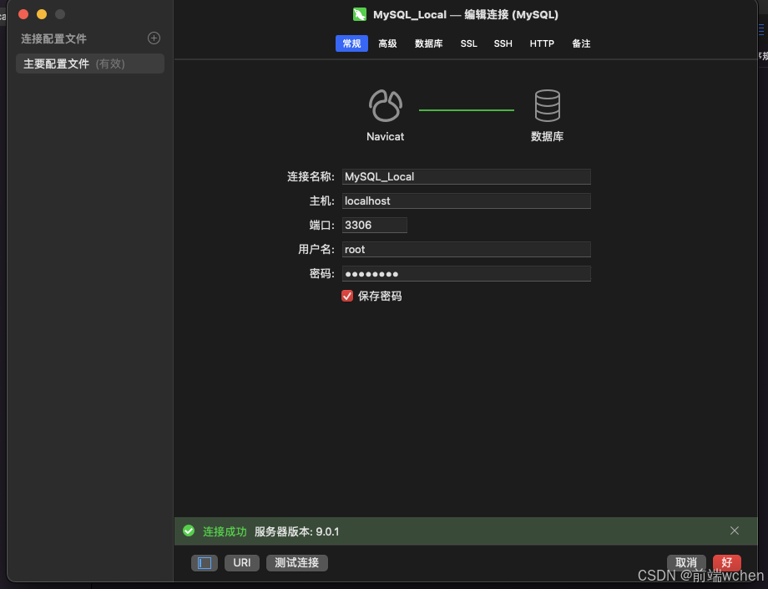
Task: Open the 备注 tab
Action: [x=581, y=43]
